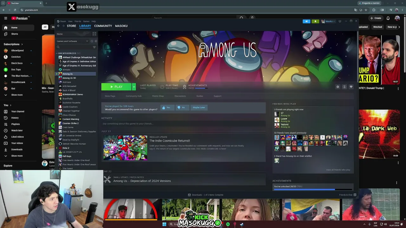This screenshot has height=228, width=406.
Task: Click the Steam icon in the taskbar
Action: (242, 224)
